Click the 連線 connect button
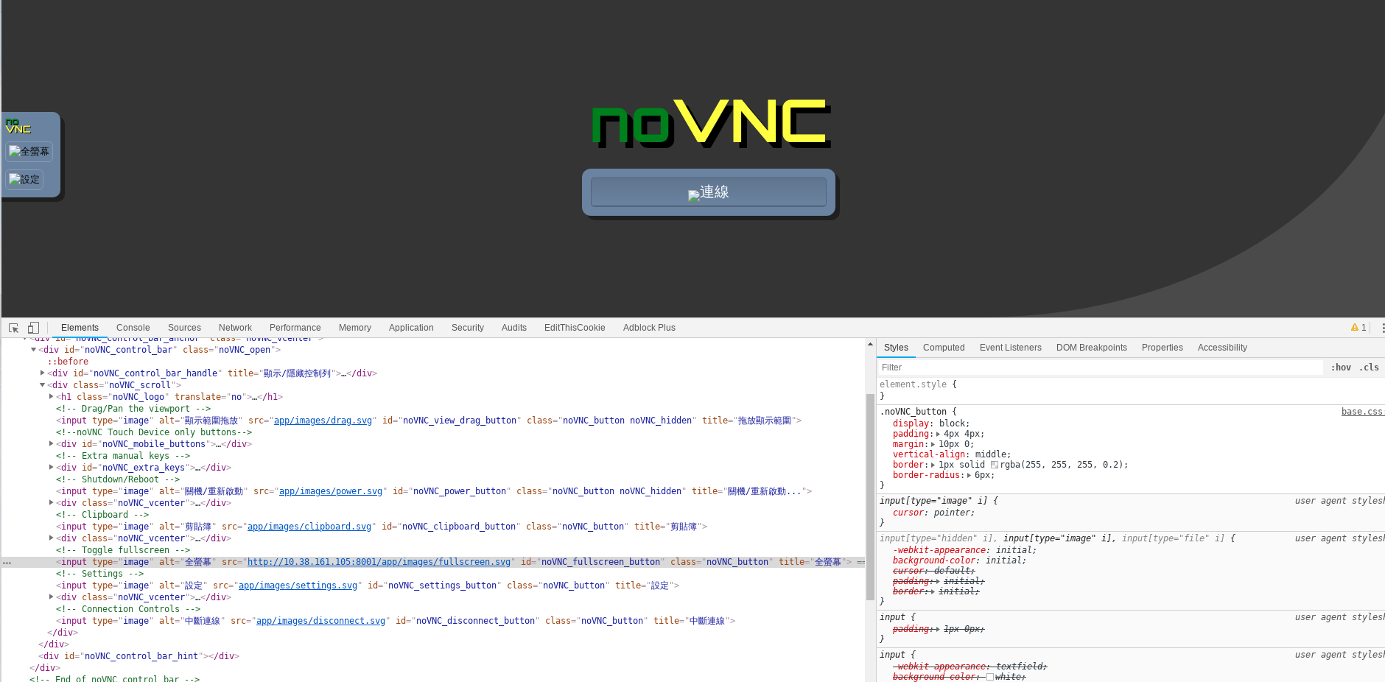The width and height of the screenshot is (1385, 682). pos(707,191)
